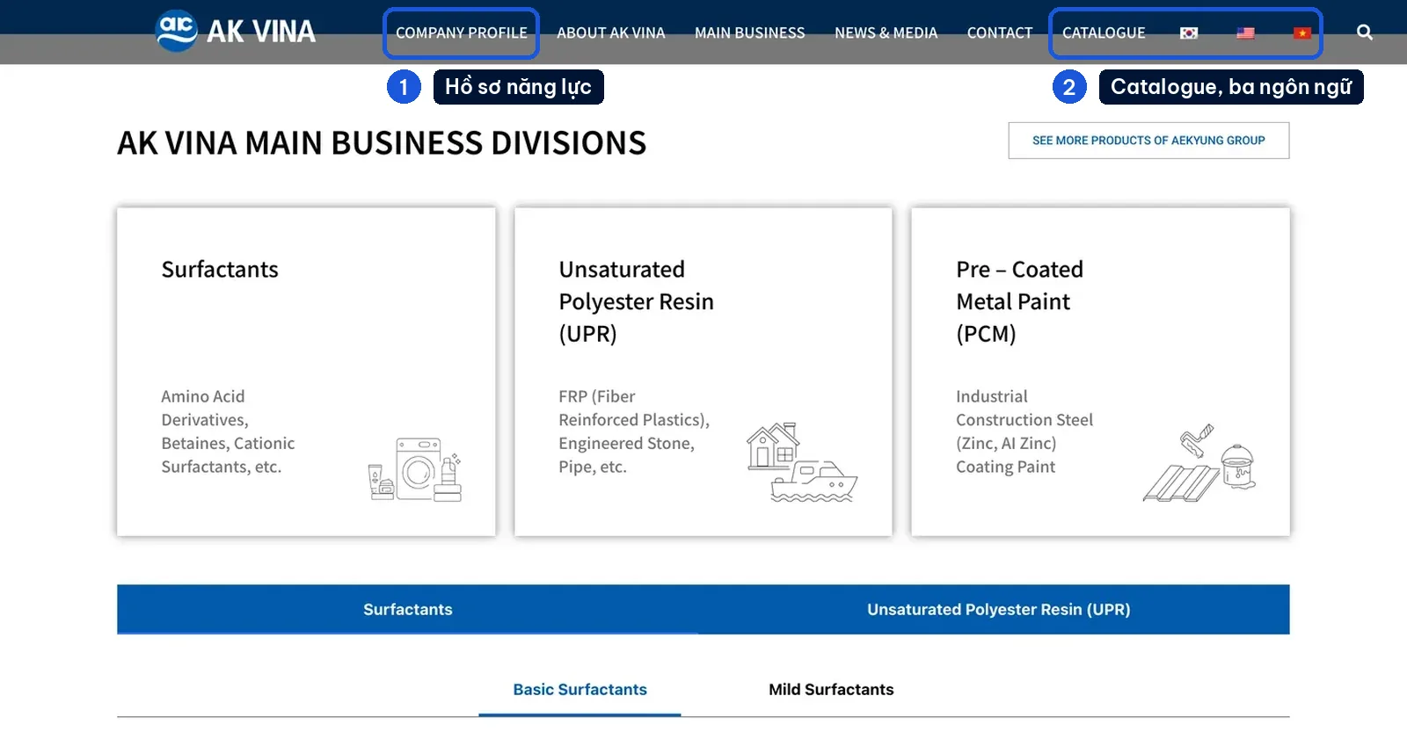
Task: Switch language to Vietnamese flag
Action: pyautogui.click(x=1302, y=33)
